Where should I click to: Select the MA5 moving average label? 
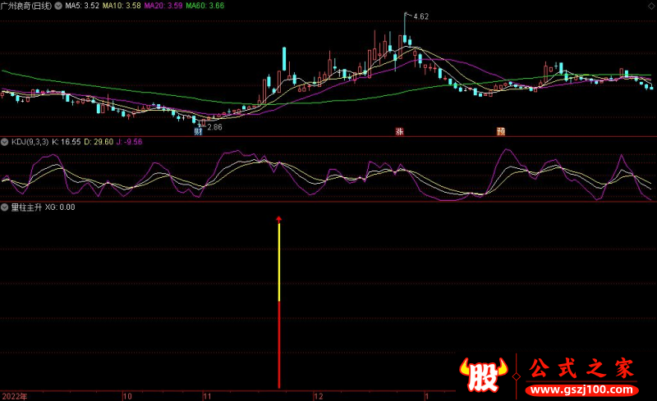tap(82, 5)
